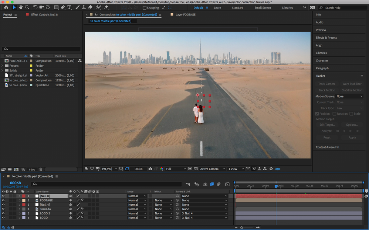Open the Motion Source dropdown

coord(349,97)
